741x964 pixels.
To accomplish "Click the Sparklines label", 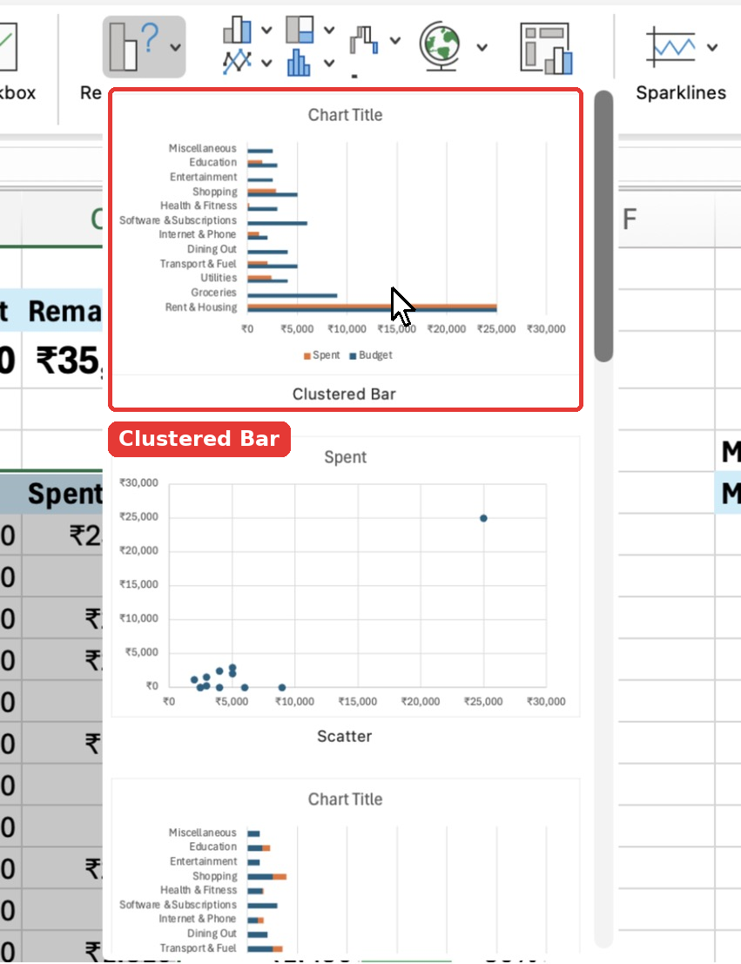I will tap(681, 93).
